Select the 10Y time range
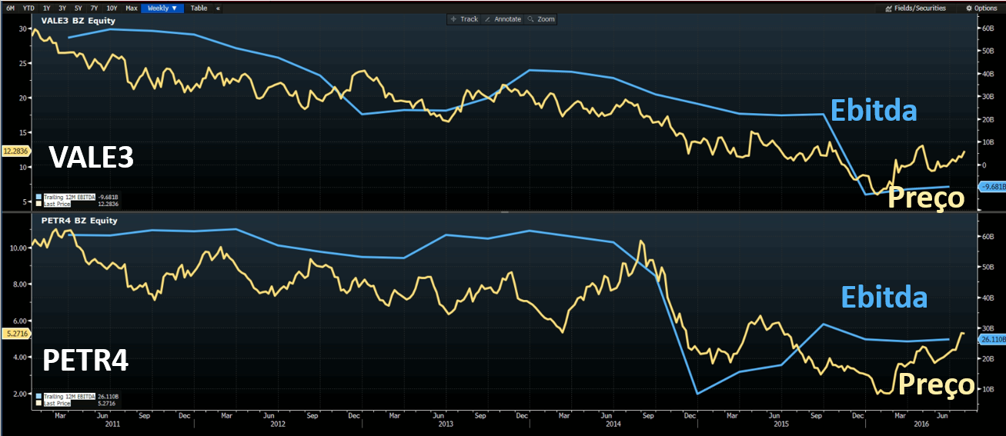Viewport: 1006px width, 436px height. (112, 8)
